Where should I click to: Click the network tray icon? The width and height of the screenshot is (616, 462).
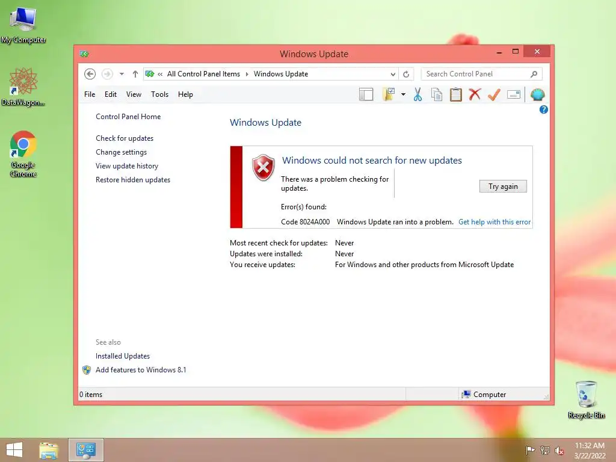click(544, 450)
